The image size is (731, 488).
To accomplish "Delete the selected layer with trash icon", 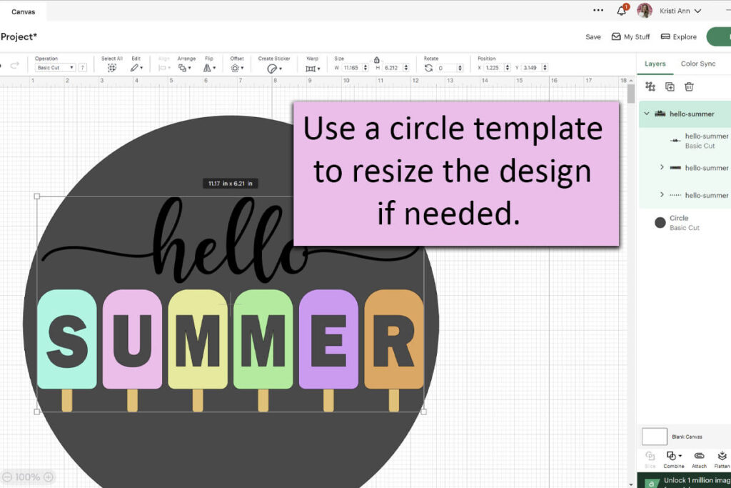I will (x=689, y=86).
